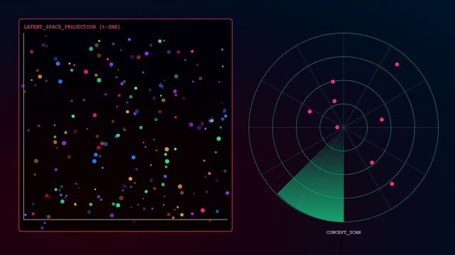Click the pink blip farthest left on radar
This screenshot has height=255, width=455.
[310, 112]
